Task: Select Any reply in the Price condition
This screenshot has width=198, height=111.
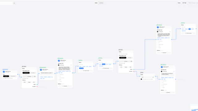Action: 33,73
